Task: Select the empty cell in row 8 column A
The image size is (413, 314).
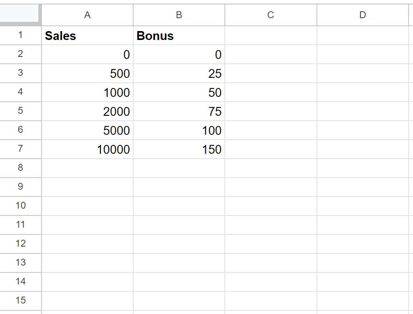Action: click(87, 168)
